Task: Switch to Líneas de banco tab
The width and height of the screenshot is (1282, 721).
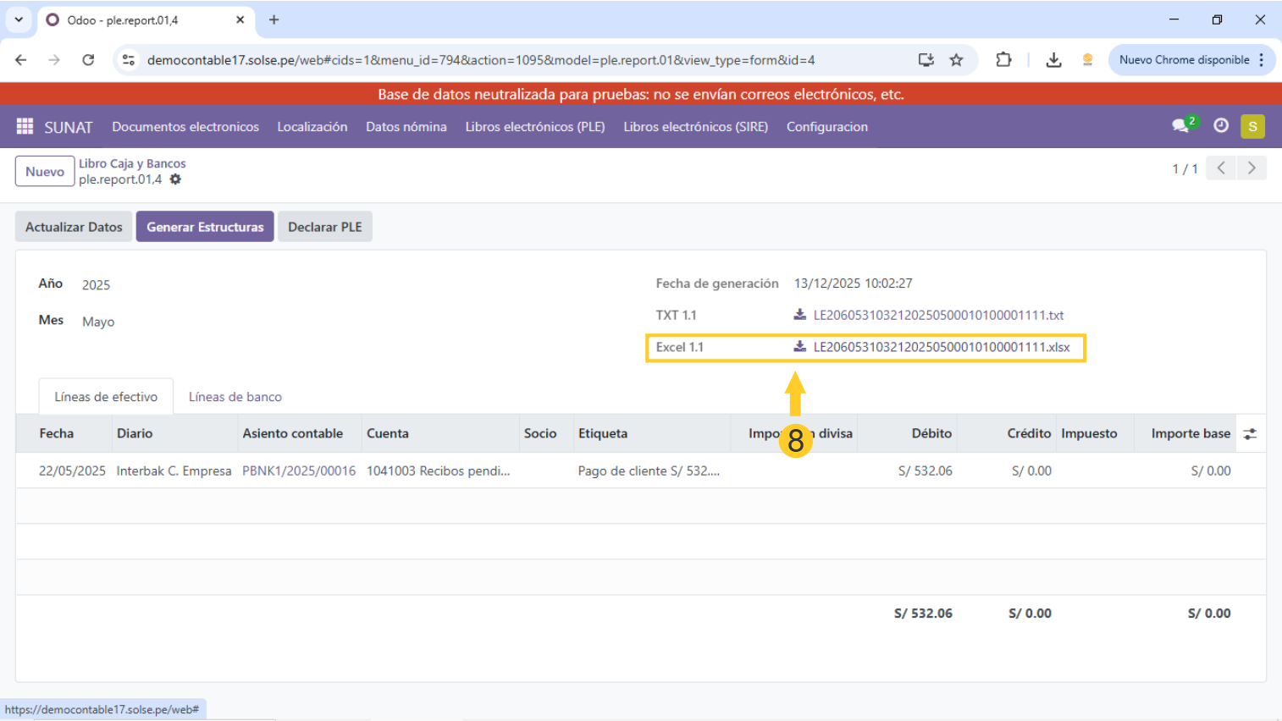Action: tap(235, 397)
